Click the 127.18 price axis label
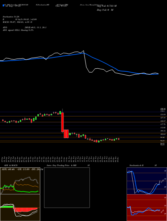 pos(163,118)
